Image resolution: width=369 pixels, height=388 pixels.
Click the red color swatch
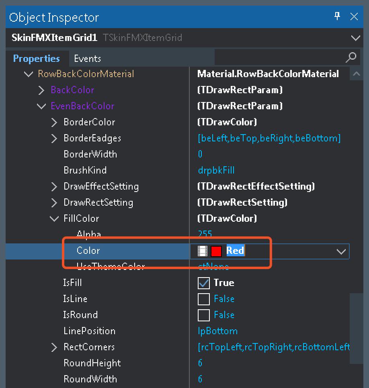point(216,251)
